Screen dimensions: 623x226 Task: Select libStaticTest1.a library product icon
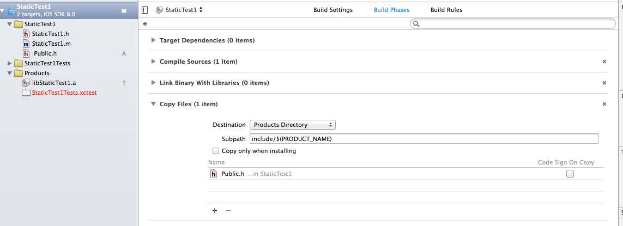click(26, 83)
